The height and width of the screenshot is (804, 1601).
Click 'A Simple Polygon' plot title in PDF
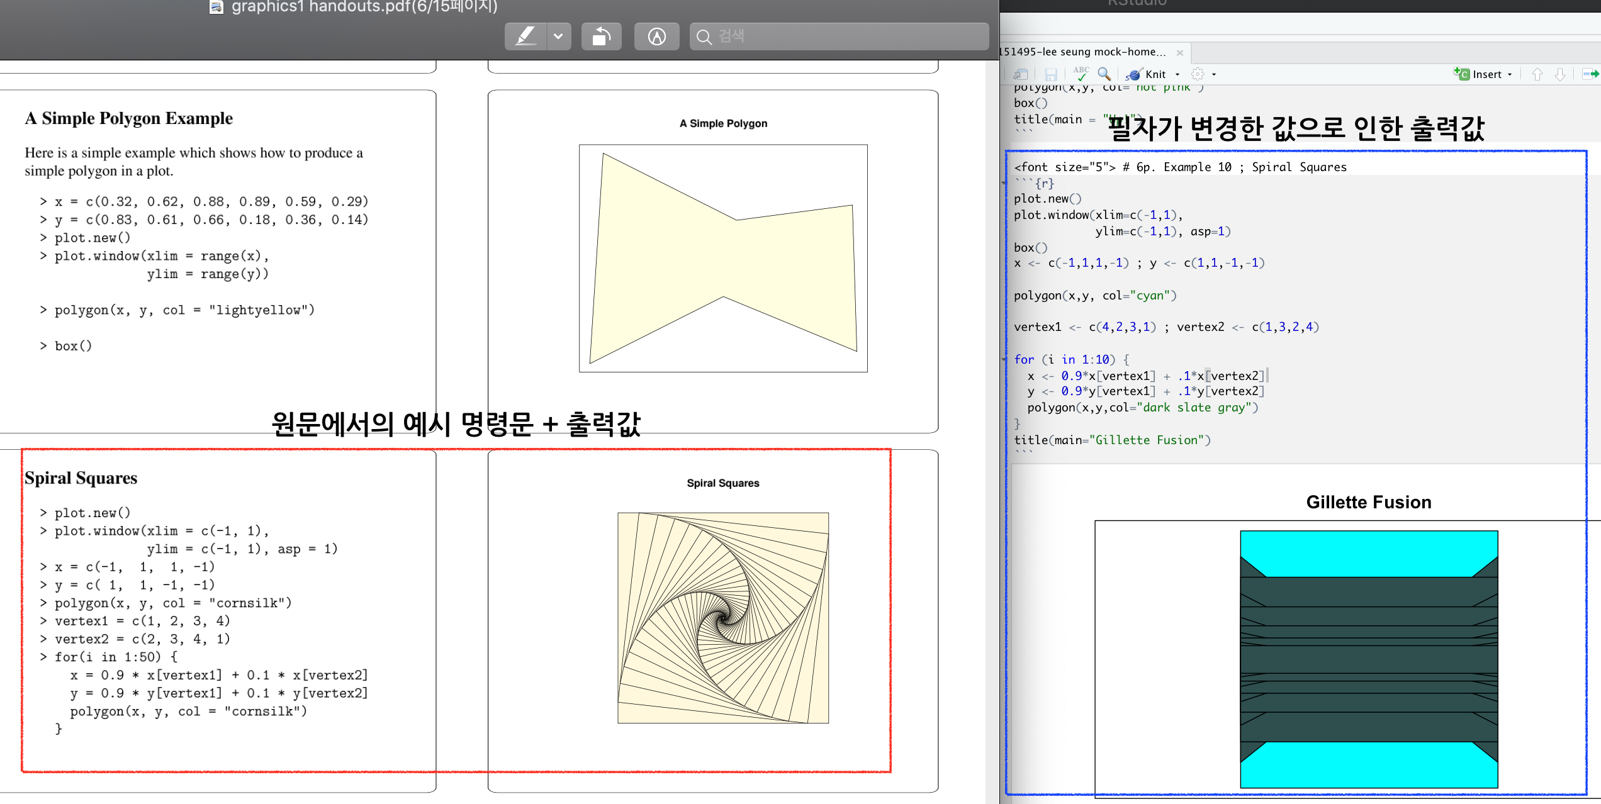click(723, 123)
